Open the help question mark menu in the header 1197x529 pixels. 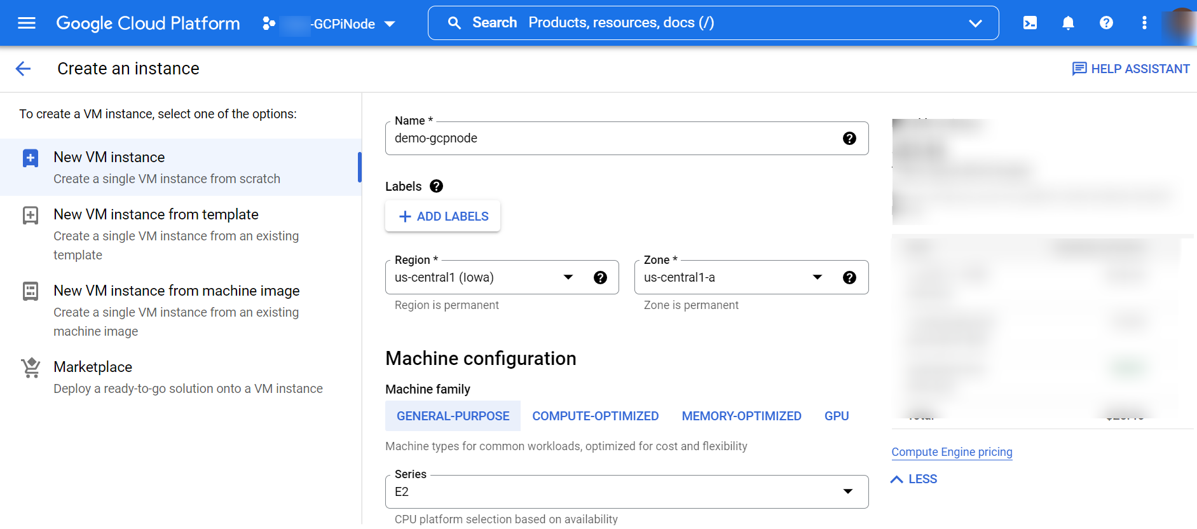1106,23
